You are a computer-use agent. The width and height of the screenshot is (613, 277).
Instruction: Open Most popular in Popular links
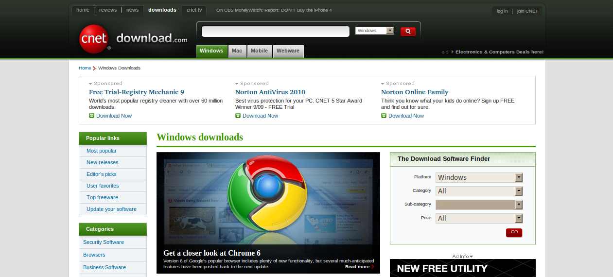[x=102, y=151]
